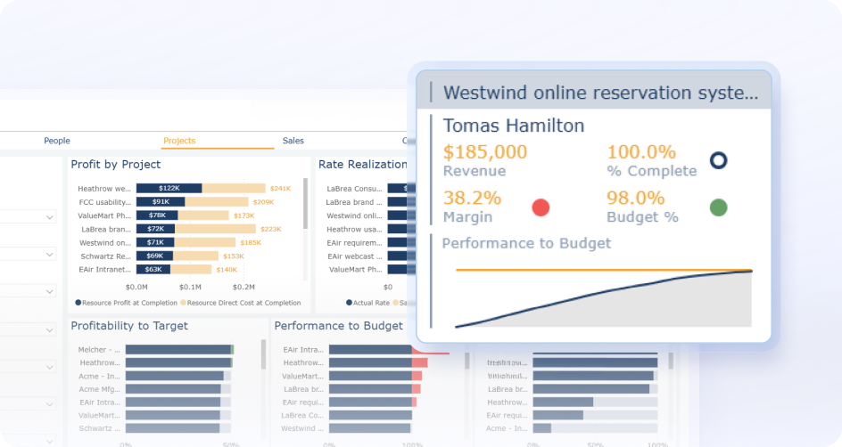Open the Sales tab
Screen dimensions: 842x447
coord(293,141)
